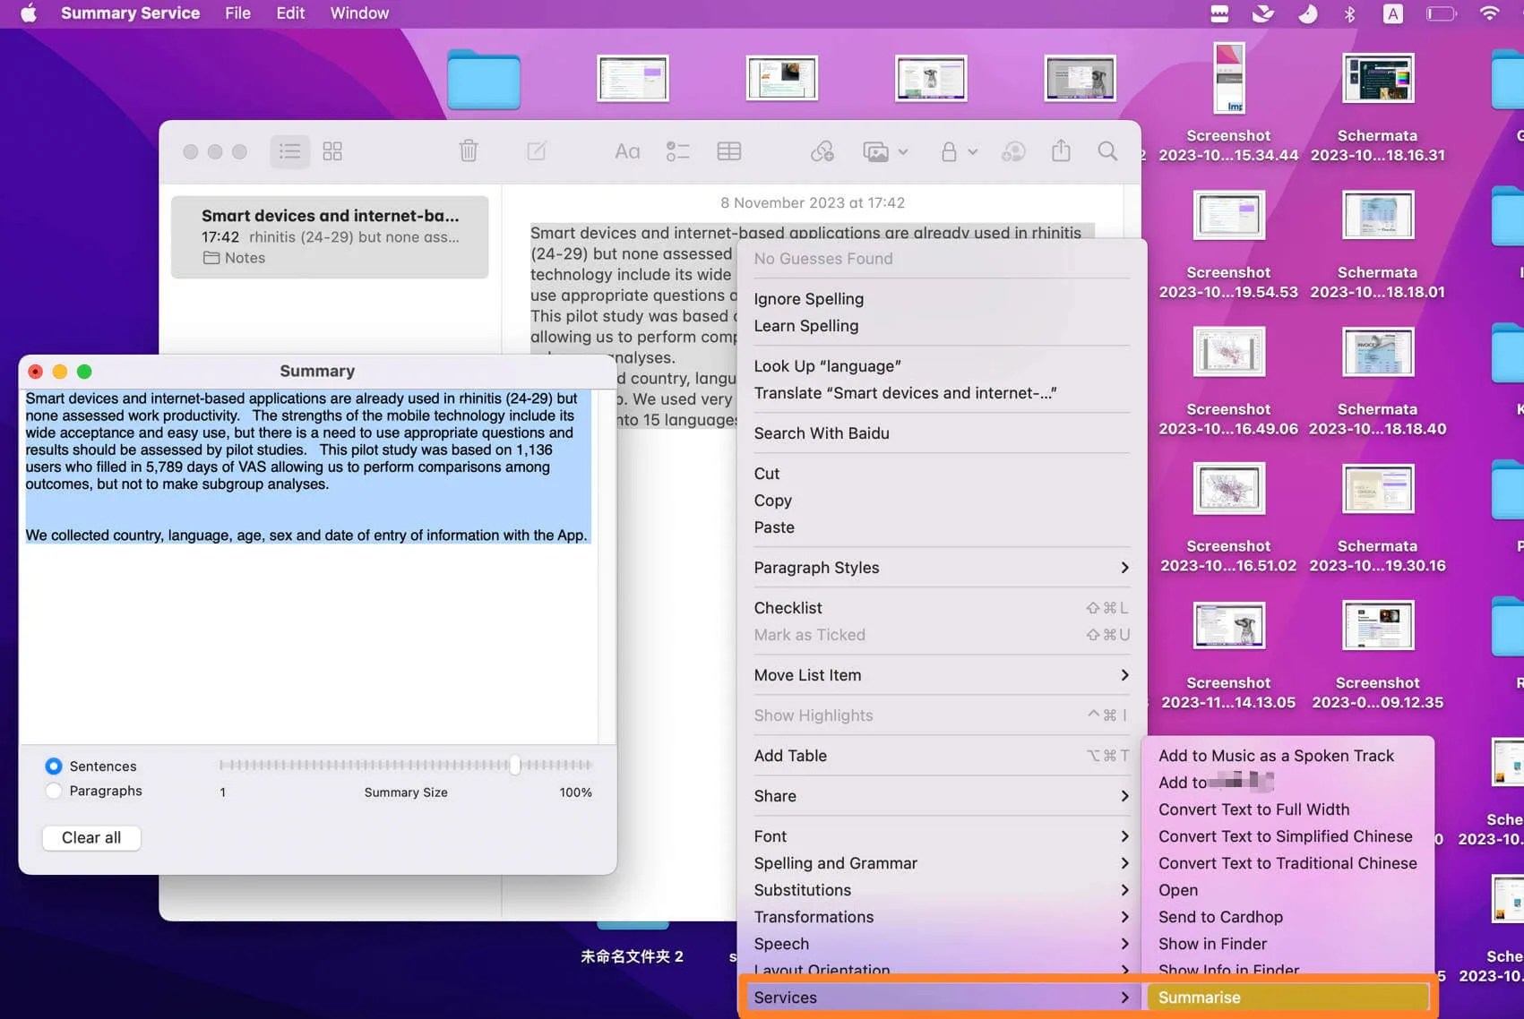Delete the note using the trash icon
This screenshot has width=1524, height=1019.
[468, 150]
